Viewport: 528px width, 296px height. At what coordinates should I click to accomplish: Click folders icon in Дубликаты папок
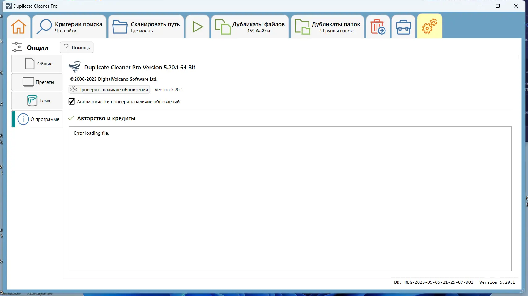[x=302, y=27]
